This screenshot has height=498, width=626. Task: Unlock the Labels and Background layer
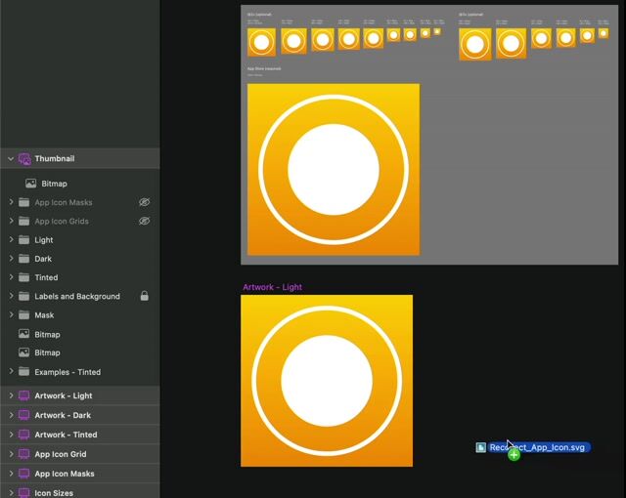point(144,296)
